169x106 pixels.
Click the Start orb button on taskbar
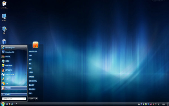click(x=3, y=104)
